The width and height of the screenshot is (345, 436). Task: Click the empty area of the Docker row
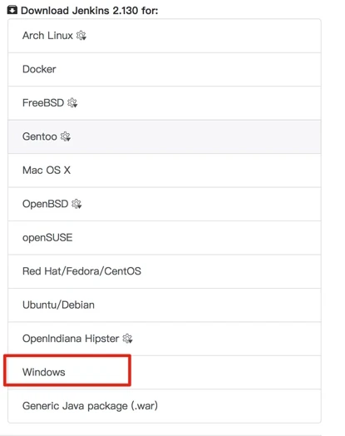point(189,69)
